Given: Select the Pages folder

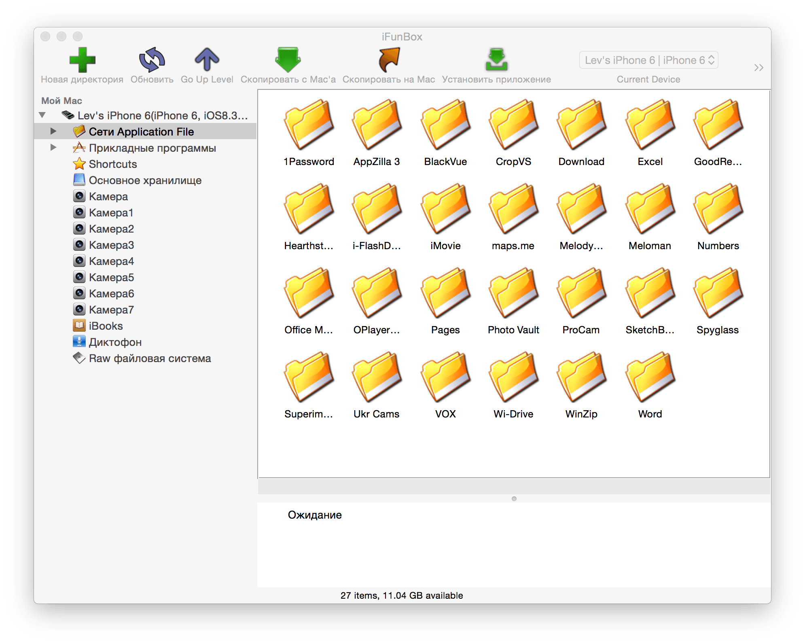Looking at the screenshot, I should 445,301.
